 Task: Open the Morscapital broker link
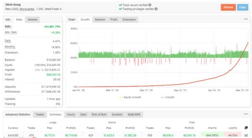(x=29, y=9)
